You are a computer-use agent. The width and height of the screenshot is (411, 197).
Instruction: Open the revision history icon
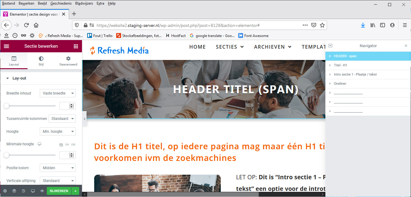click(24, 191)
